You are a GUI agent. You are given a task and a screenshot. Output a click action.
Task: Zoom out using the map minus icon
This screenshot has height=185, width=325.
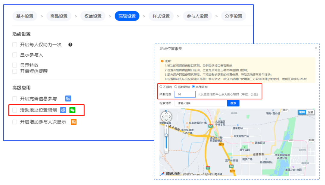(x=166, y=151)
